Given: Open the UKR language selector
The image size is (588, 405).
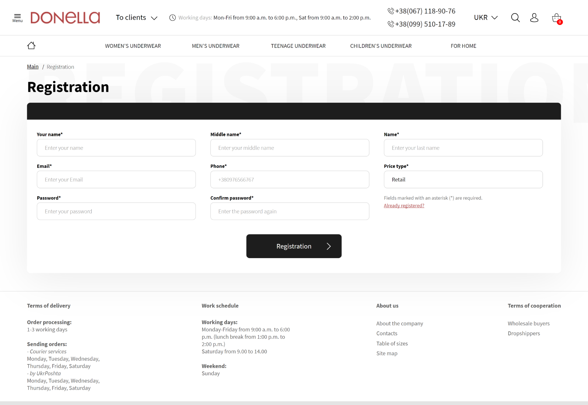Looking at the screenshot, I should coord(486,18).
